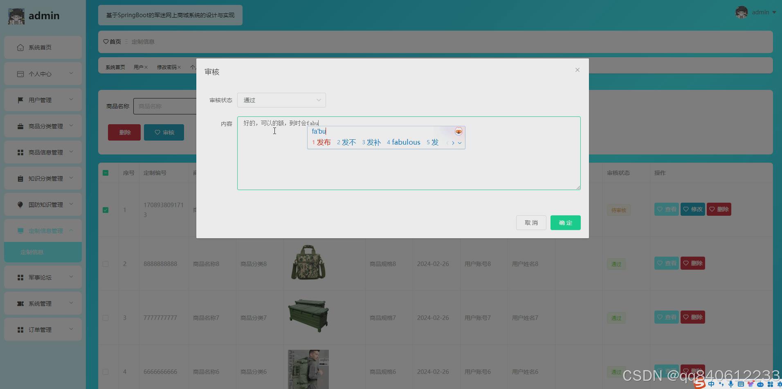Click the 用户管理 flag icon

(x=20, y=100)
